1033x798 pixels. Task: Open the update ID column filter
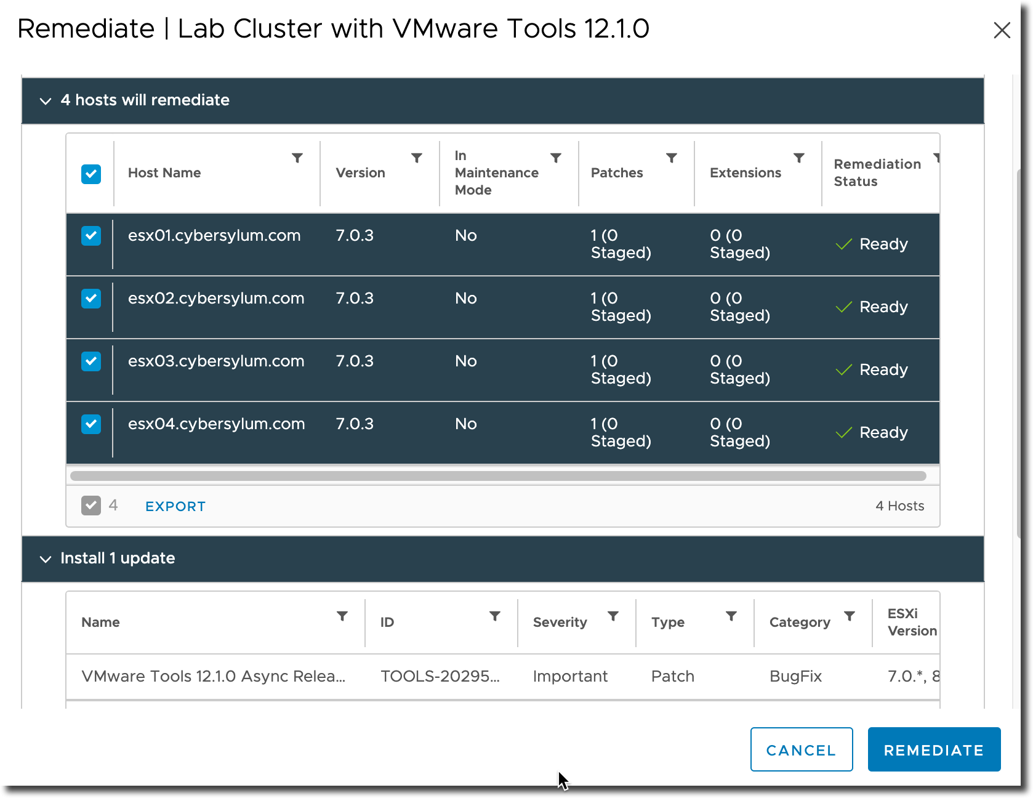495,616
